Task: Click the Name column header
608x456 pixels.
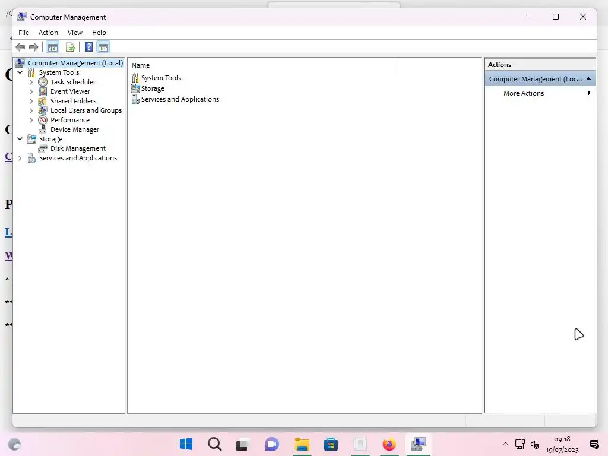Action: point(263,65)
